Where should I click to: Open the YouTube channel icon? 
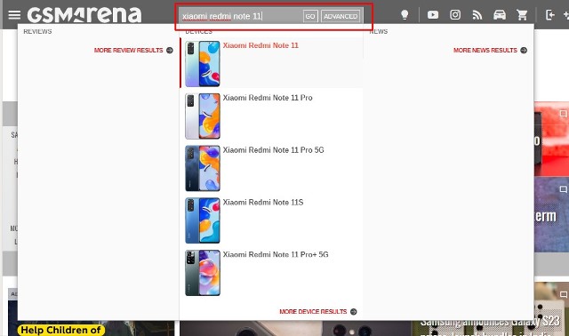point(433,15)
